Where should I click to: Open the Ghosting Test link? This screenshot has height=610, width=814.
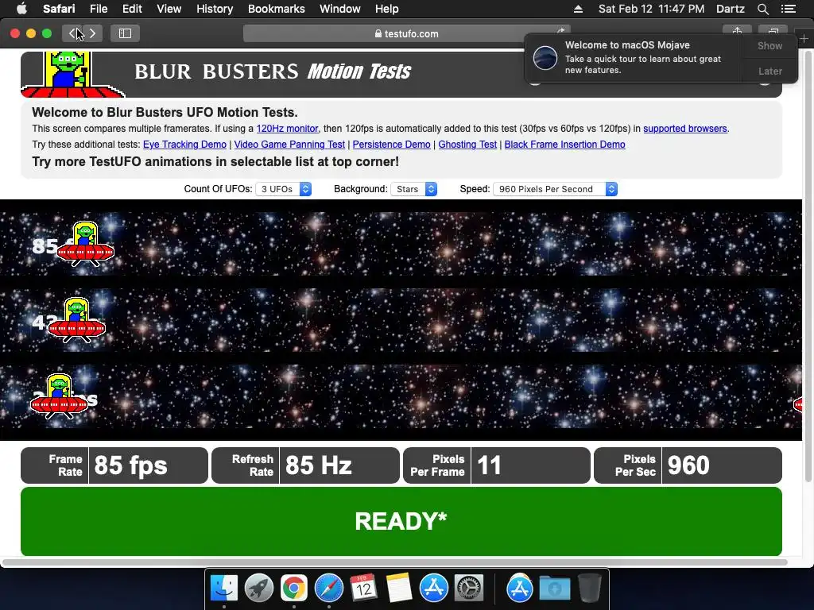[467, 145]
